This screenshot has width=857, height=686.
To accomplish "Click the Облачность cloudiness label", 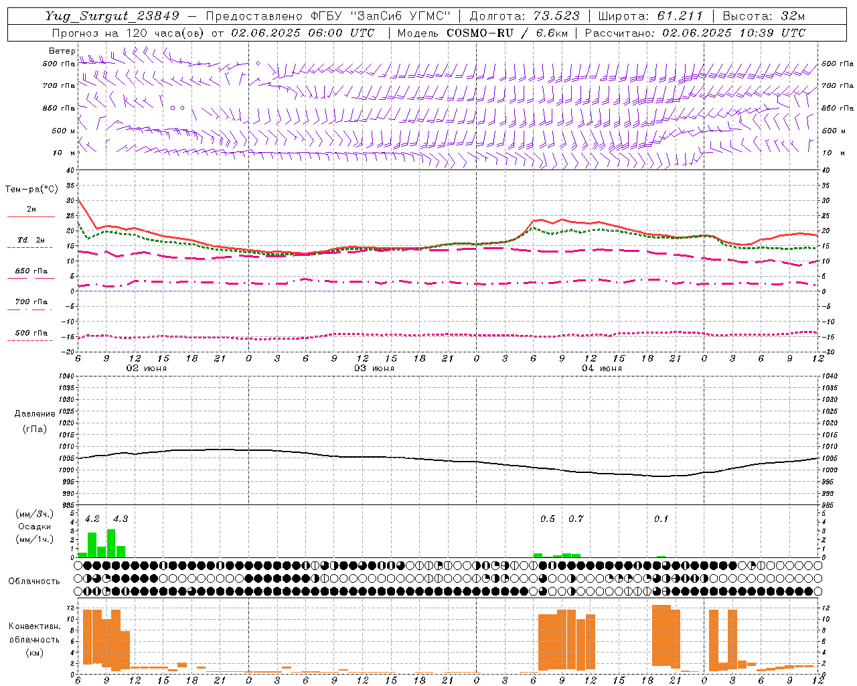I will [x=34, y=581].
